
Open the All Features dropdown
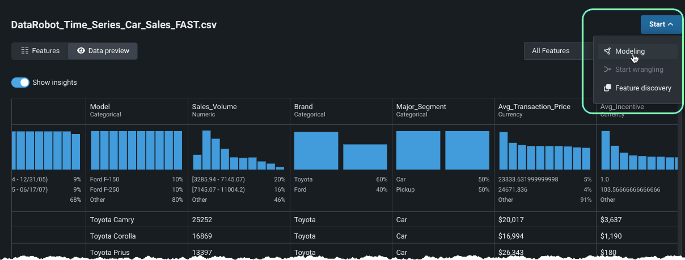(556, 51)
